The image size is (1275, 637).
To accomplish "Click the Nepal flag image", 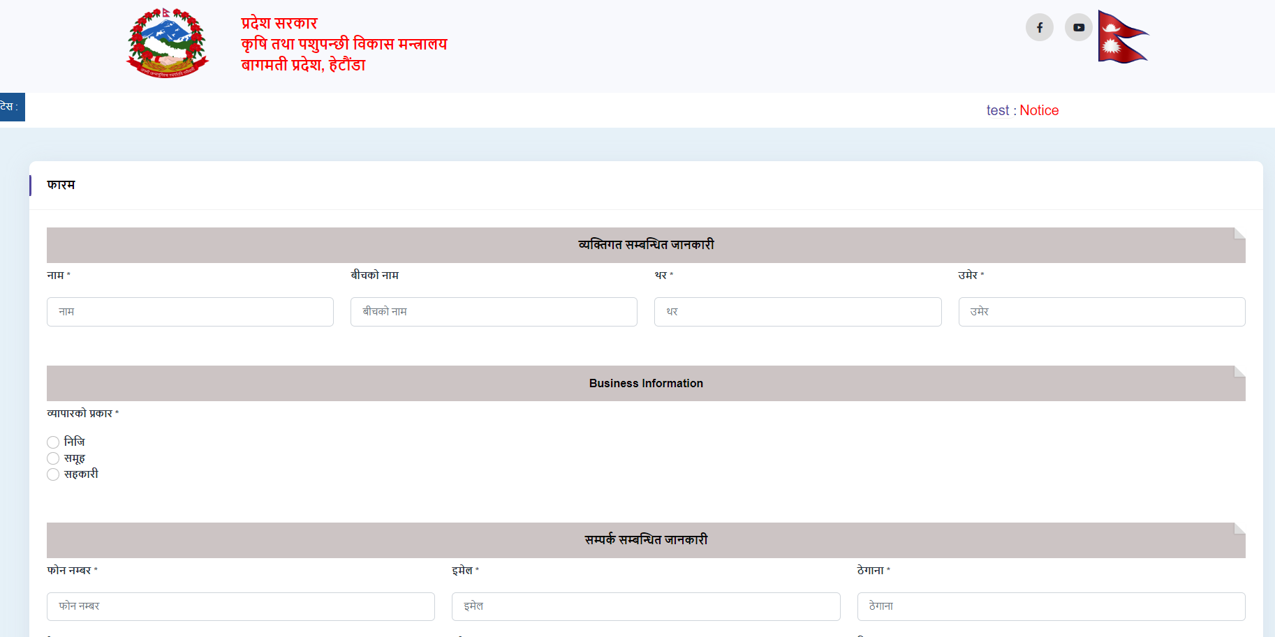I will tap(1121, 37).
